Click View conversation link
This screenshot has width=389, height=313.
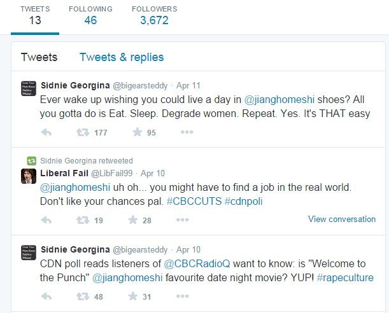[x=342, y=219]
